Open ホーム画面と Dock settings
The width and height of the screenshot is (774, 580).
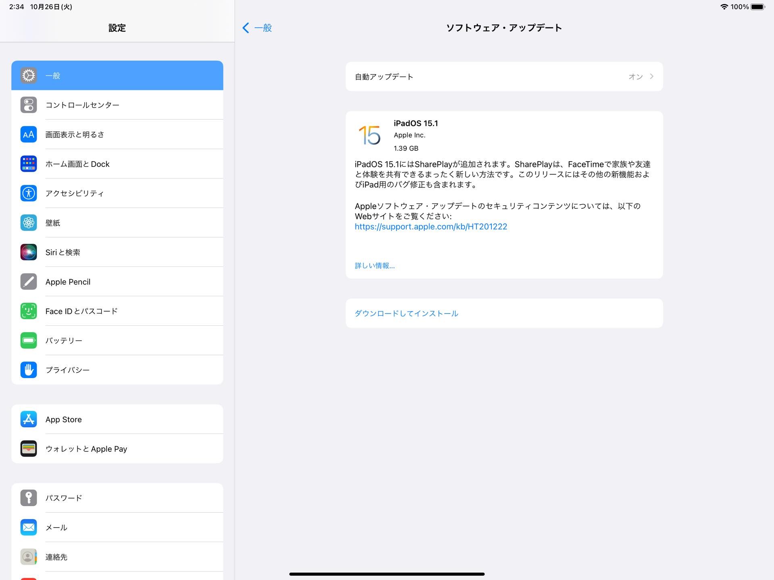(x=117, y=164)
